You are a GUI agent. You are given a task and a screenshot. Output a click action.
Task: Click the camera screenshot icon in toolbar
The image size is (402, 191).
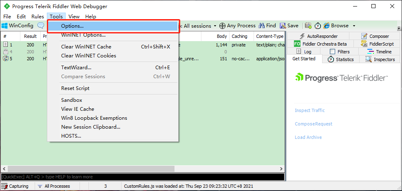[x=308, y=26]
